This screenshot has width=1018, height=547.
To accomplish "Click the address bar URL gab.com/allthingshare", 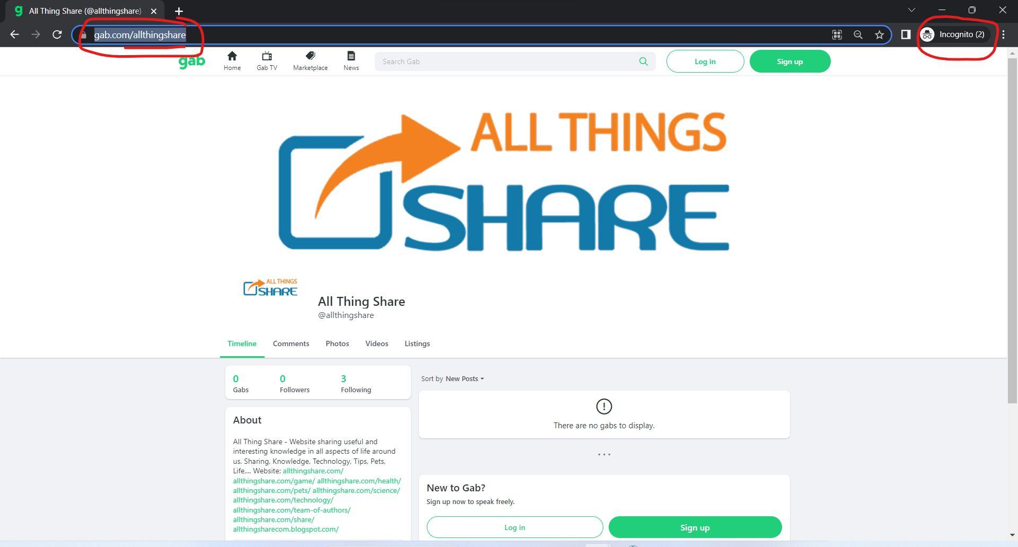I will click(140, 35).
